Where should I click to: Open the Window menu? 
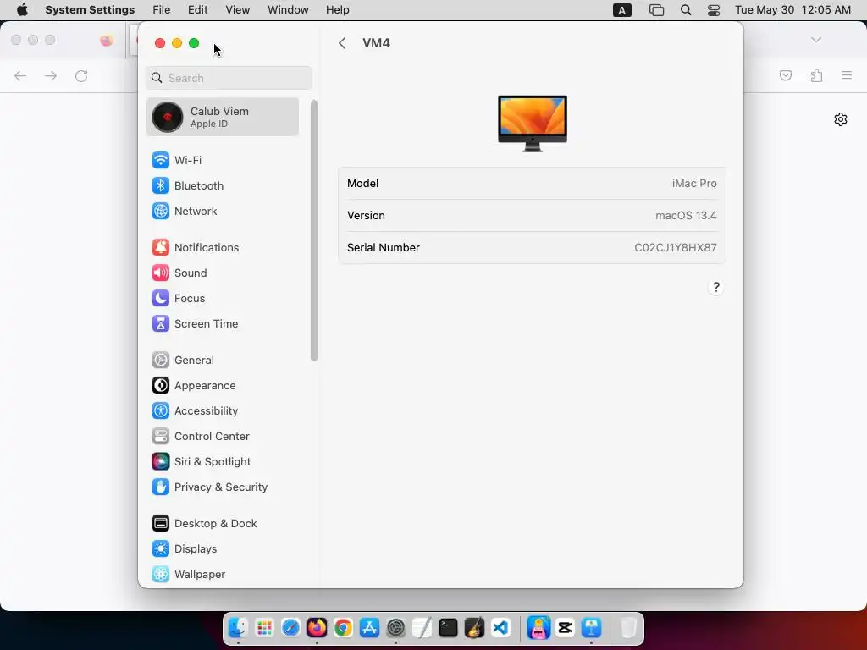pos(288,10)
